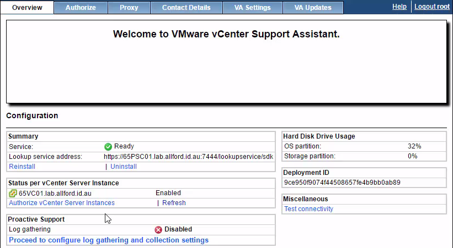Screen dimensions: 453x248
Task: Click the Storage partition 0% value
Action: click(x=412, y=156)
